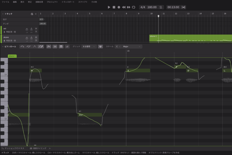Toggle the piano keyboard display button
Image resolution: width=232 pixels, height=155 pixels.
[x=61, y=46]
